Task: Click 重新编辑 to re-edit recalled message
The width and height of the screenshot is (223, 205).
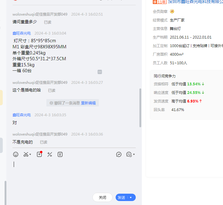Action: [x=88, y=103]
